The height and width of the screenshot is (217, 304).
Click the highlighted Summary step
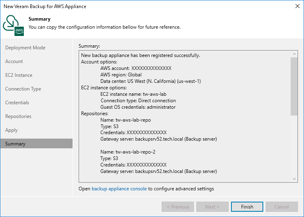15,144
